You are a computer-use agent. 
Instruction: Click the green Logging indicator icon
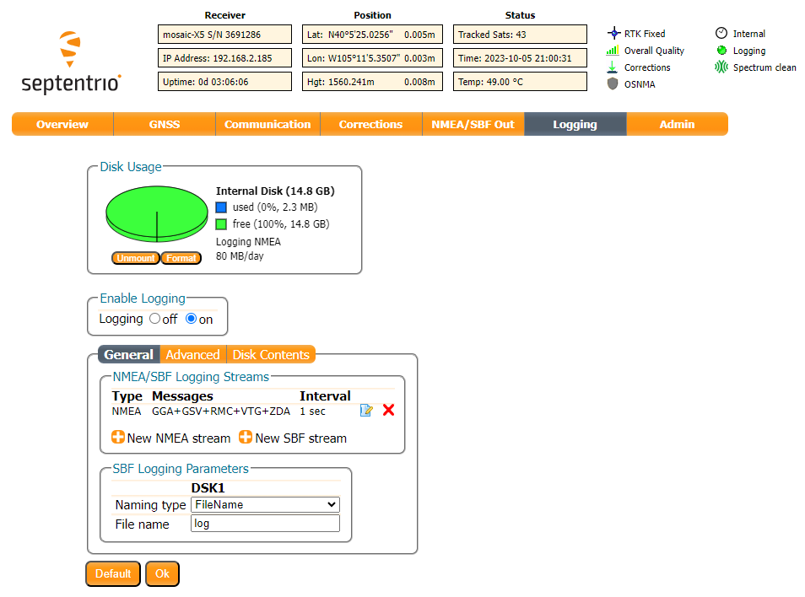[x=721, y=51]
